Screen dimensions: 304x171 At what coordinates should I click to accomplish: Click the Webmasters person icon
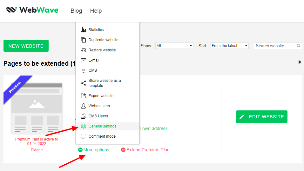(83, 106)
